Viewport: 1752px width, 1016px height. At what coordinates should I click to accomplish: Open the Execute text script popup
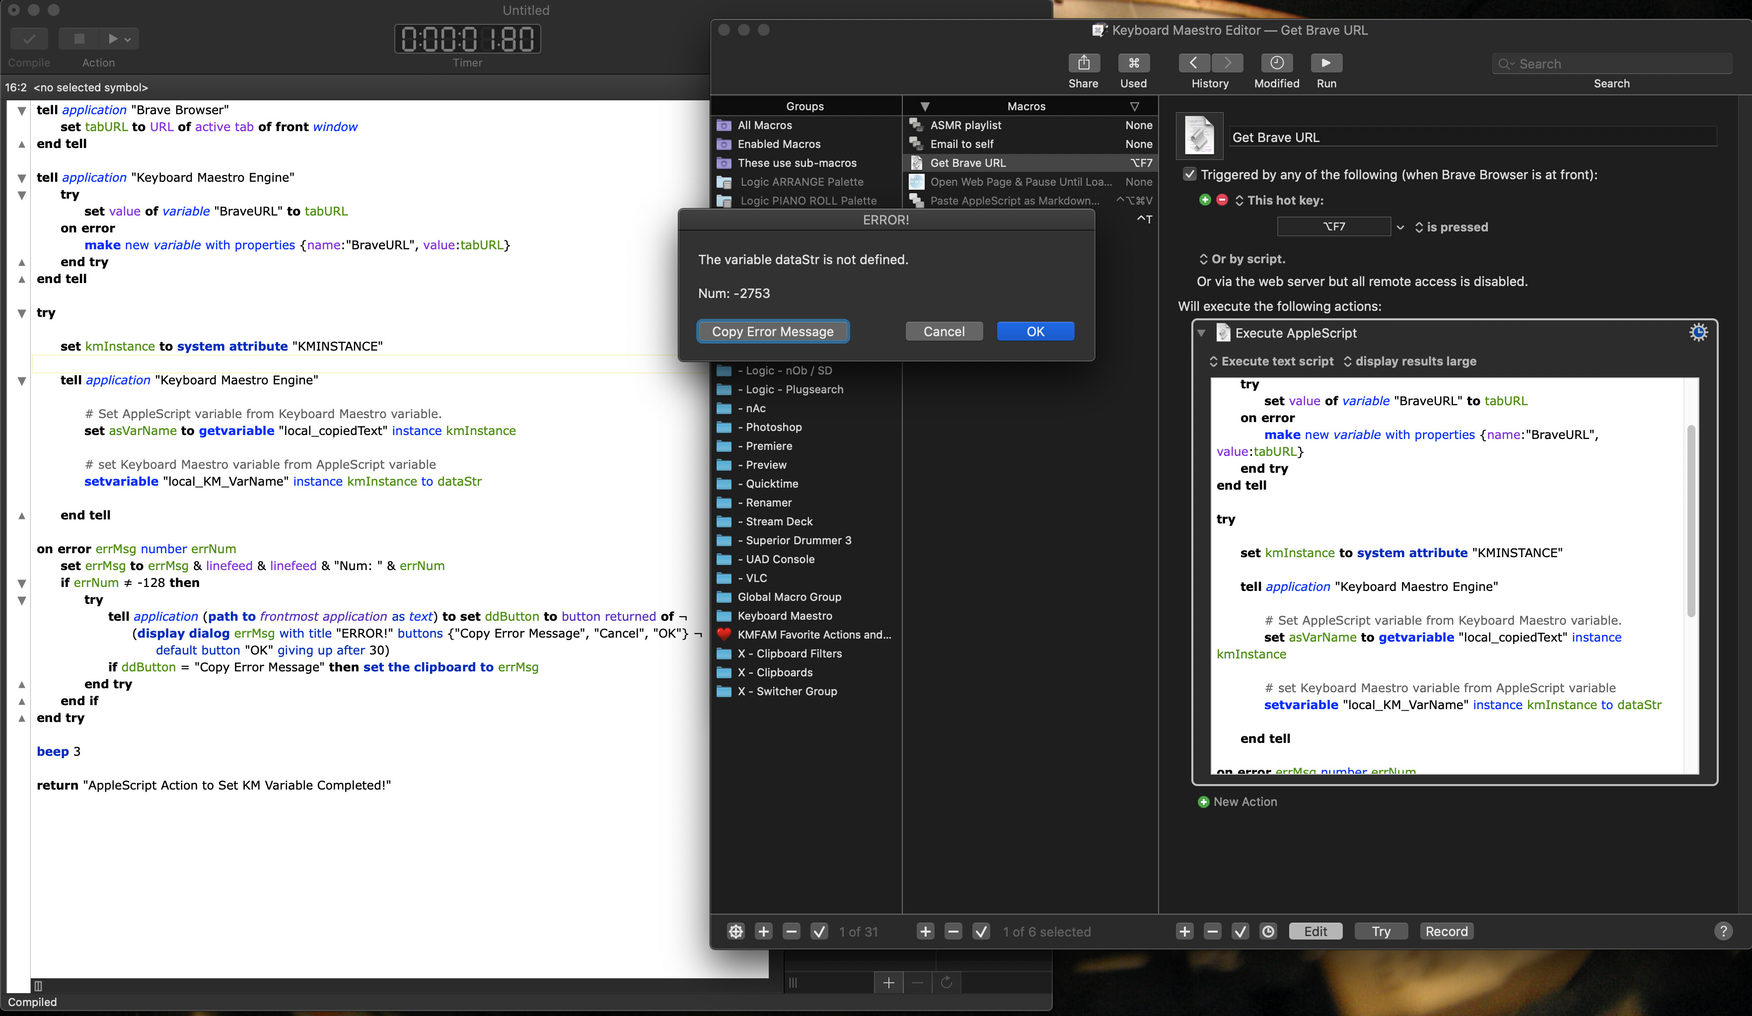1271,362
